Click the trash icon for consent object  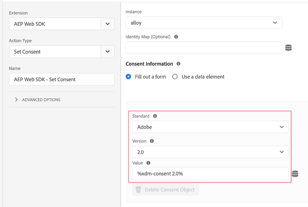[x=138, y=189]
